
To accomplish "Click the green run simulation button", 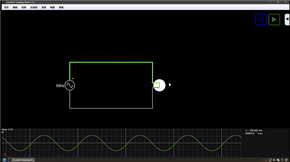I will point(274,19).
